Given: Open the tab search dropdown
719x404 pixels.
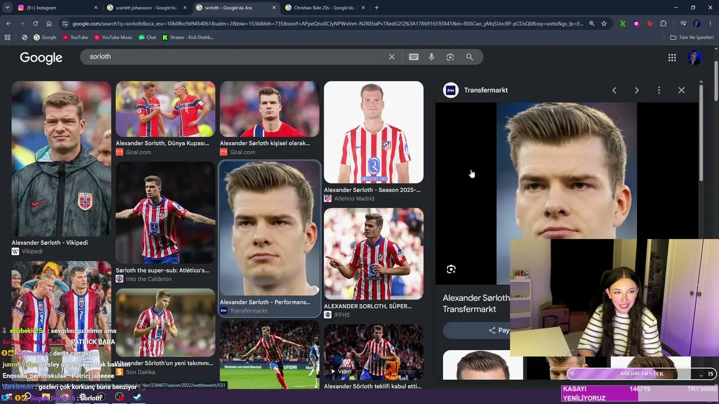Looking at the screenshot, I should coord(8,8).
